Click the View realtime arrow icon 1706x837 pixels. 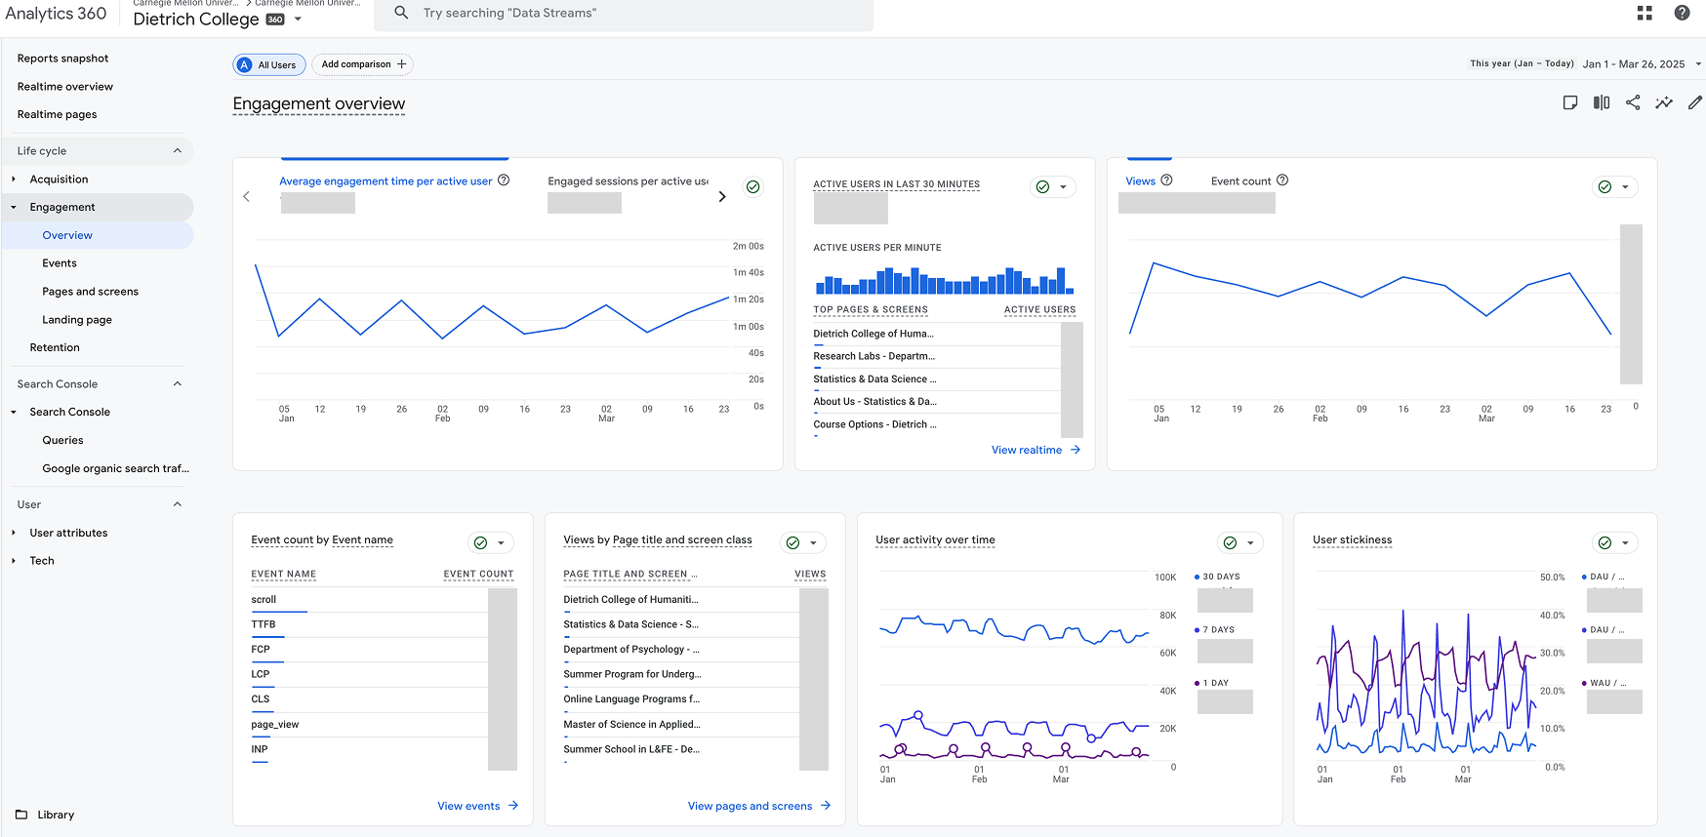1076,450
